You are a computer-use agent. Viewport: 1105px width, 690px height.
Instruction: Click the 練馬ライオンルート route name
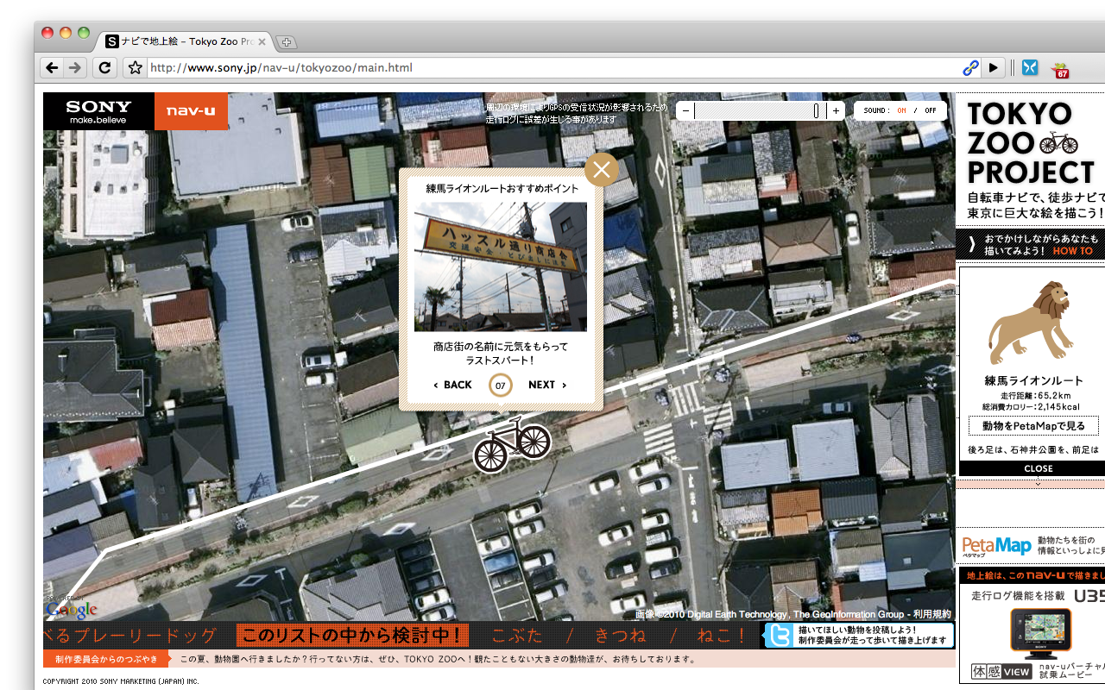(1033, 380)
